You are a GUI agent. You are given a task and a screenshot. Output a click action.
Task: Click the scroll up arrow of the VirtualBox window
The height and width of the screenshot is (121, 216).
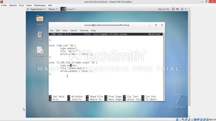189,8
